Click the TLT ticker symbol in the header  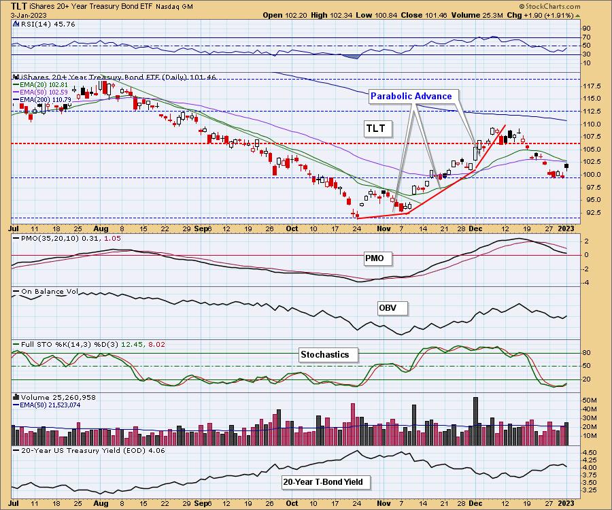19,6
